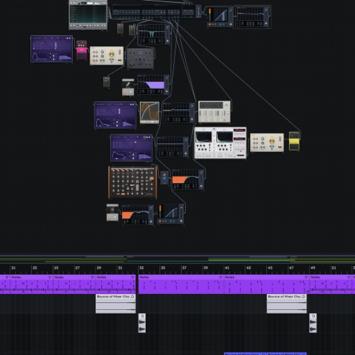Click bar 51 on the timeline ruler
The image size is (355, 355).
(x=334, y=268)
